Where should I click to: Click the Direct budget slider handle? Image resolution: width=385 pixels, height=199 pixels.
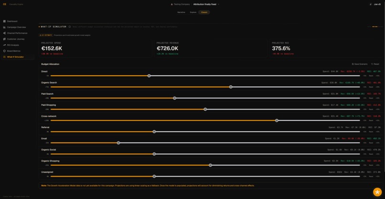pos(149,76)
